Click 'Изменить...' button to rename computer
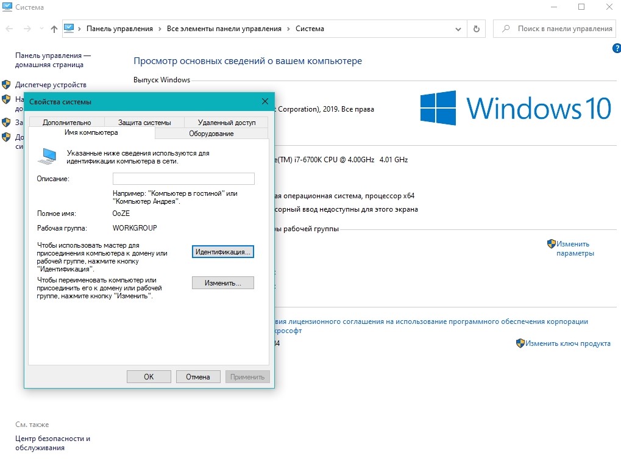Image resolution: width=621 pixels, height=463 pixels. (x=223, y=282)
